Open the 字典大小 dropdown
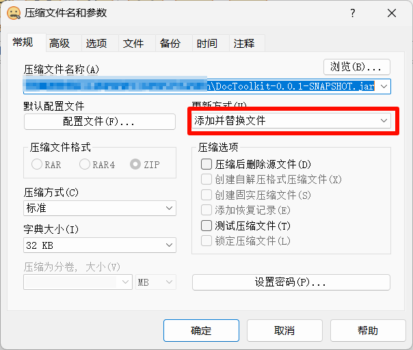 (x=100, y=245)
